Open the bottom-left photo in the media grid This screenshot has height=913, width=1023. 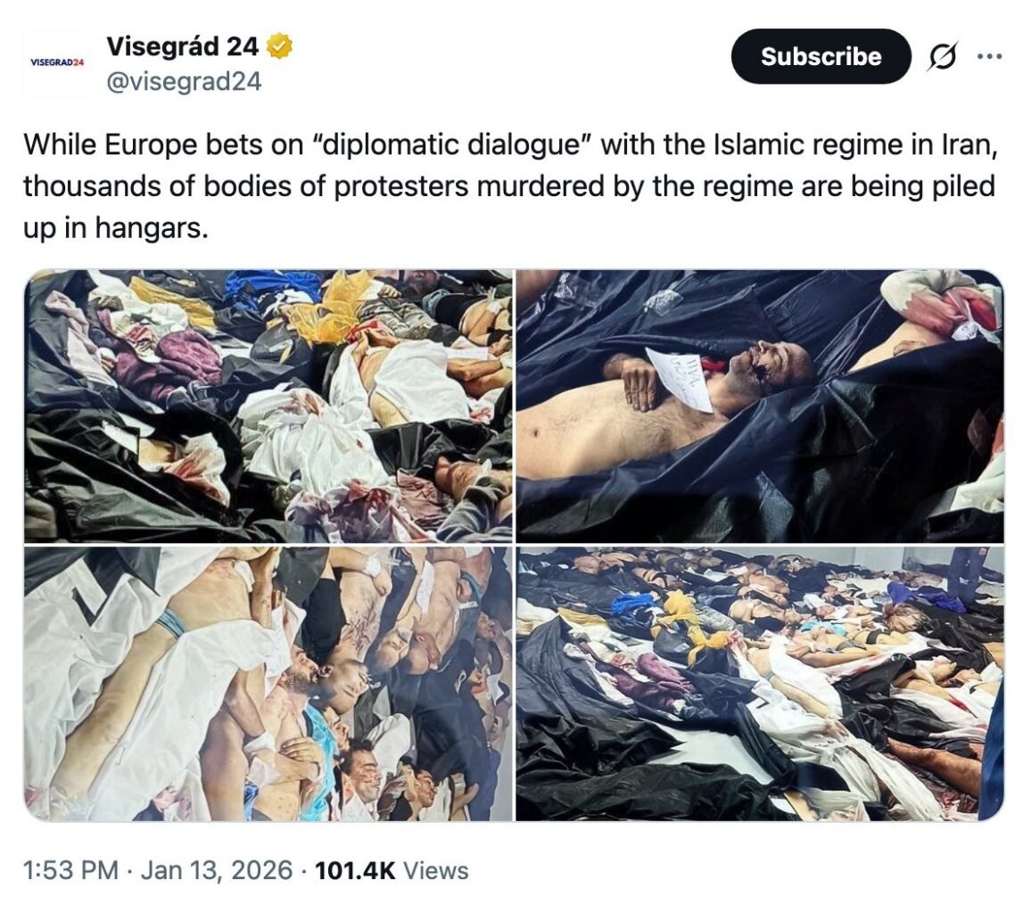point(268,684)
